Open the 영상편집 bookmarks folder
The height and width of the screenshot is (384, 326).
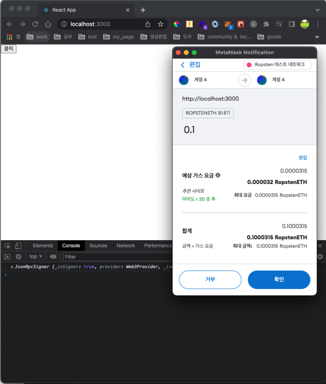(x=154, y=37)
